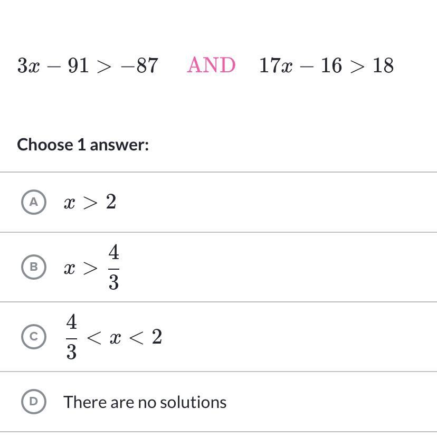Click the pink AND word
Image resolution: width=437 pixels, height=437 pixels.
coord(211,65)
